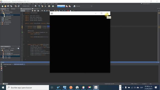Screen dimensions: 160x90
Task: Click the Open Project toolbar icon
Action: (x=8, y=6)
